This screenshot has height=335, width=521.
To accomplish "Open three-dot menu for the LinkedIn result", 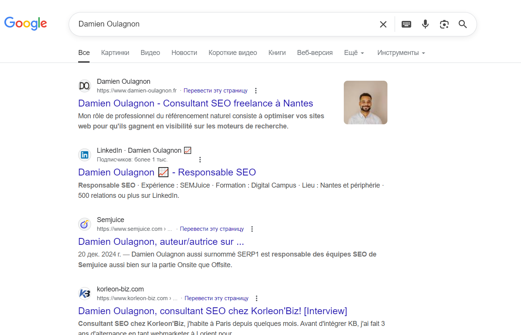I will coord(200,159).
